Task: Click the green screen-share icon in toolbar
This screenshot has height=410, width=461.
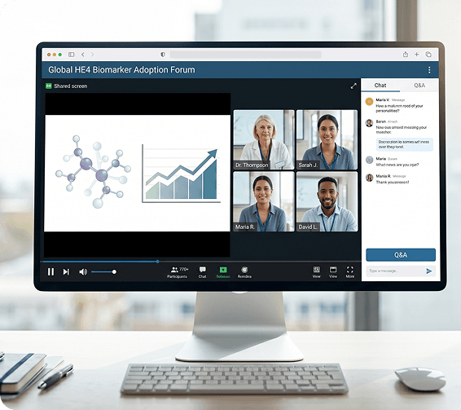Action: (223, 270)
